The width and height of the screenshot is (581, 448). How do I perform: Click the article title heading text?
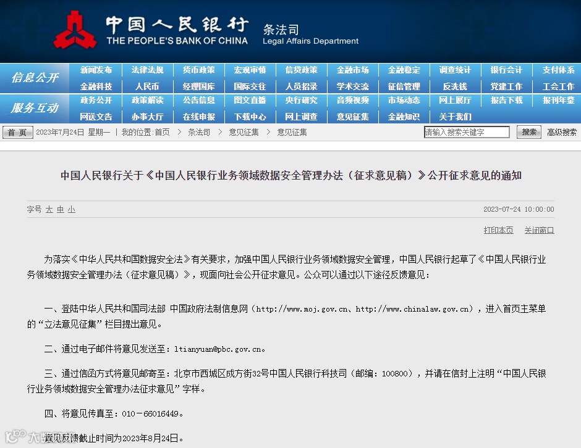tap(291, 175)
